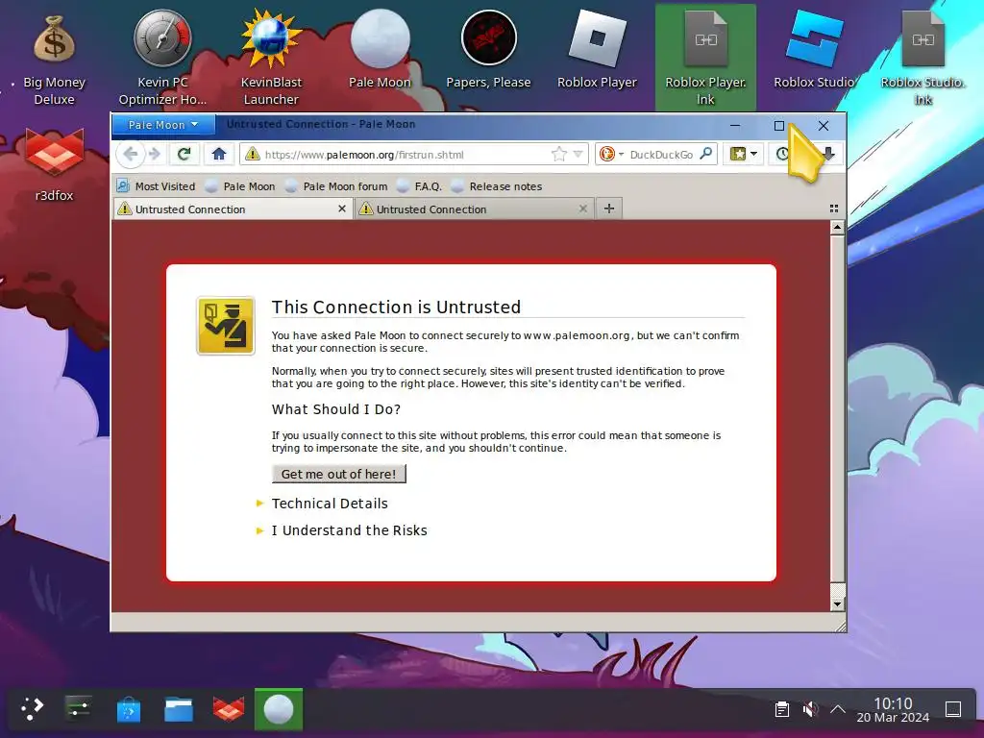Open the Pale Moon bookmark

[x=240, y=186]
